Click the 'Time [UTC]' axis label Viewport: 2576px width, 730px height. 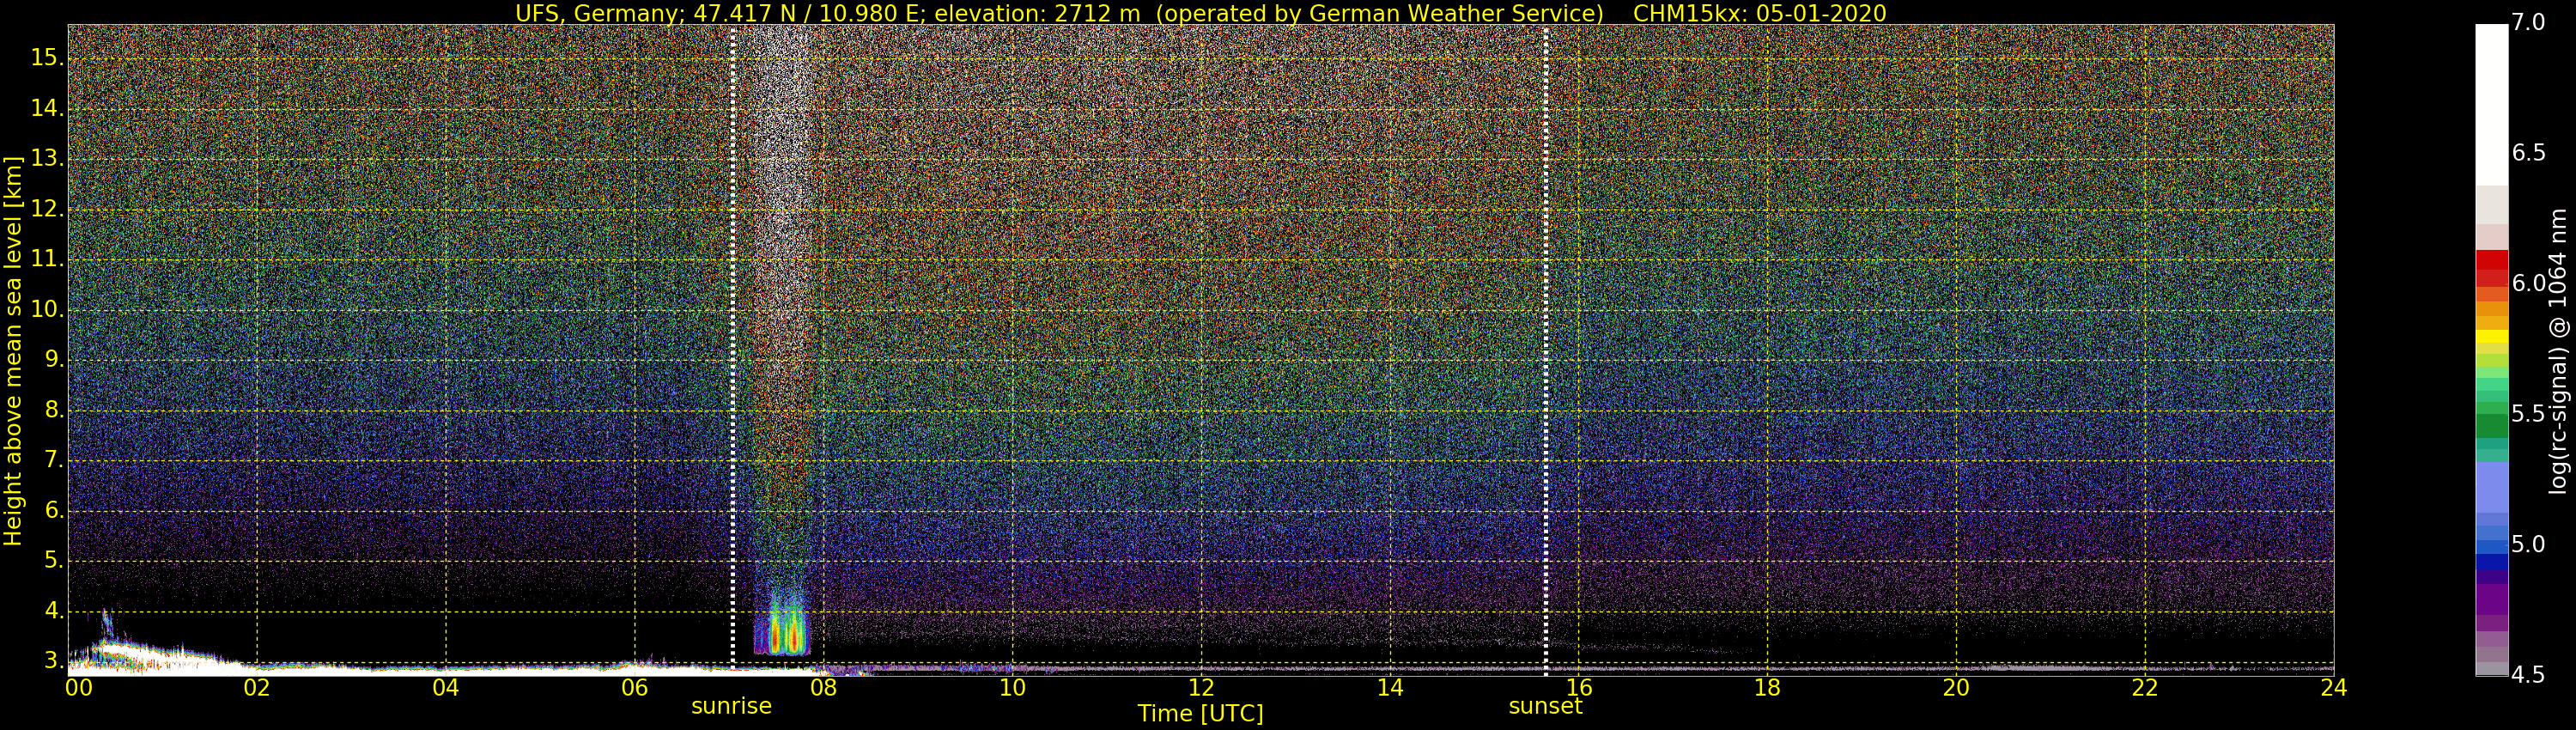[1200, 713]
